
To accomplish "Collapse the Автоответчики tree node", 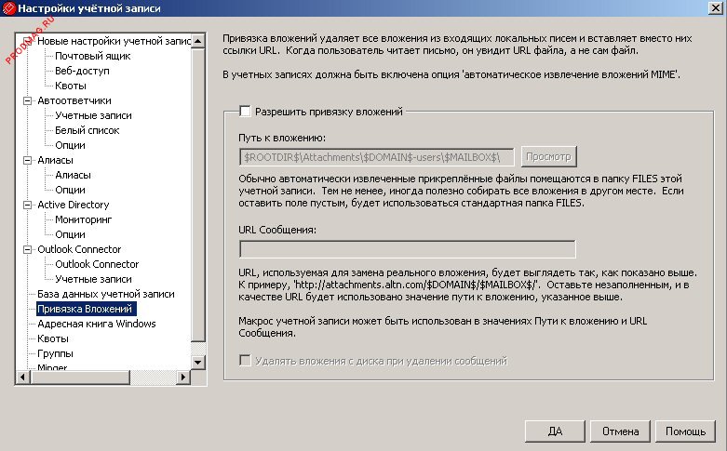I will tap(27, 100).
